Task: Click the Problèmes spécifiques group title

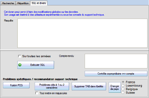Action: pyautogui.click(x=40, y=79)
